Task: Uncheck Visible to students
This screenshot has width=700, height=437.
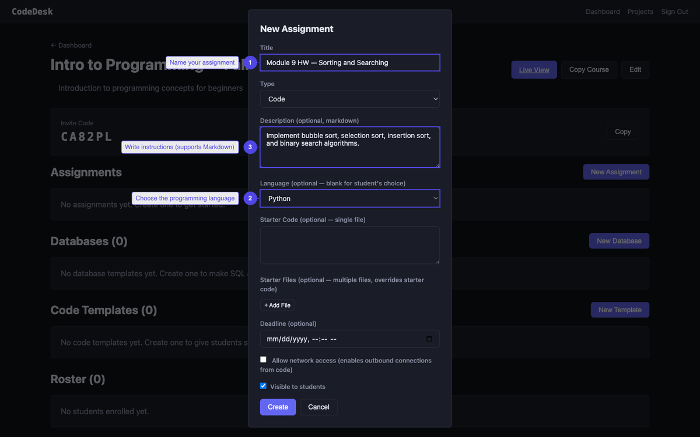Action: (263, 385)
